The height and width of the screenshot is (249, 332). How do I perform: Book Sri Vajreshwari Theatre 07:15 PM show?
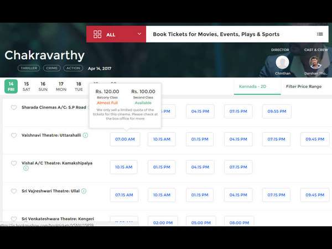(x=276, y=195)
